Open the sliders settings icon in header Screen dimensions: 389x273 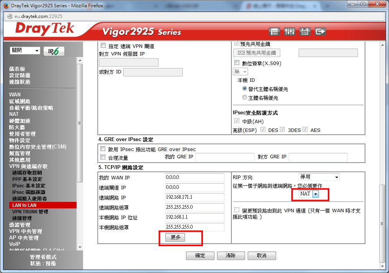[289, 31]
